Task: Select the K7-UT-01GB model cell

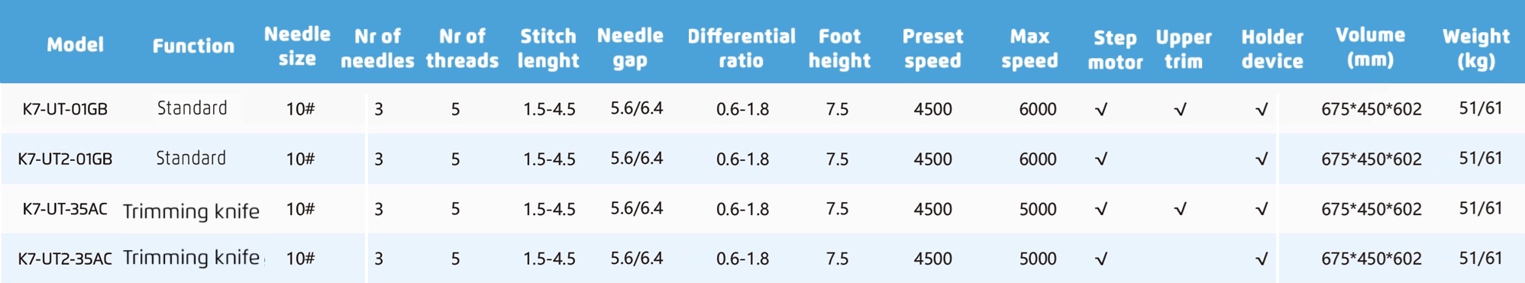Action: coord(65,109)
